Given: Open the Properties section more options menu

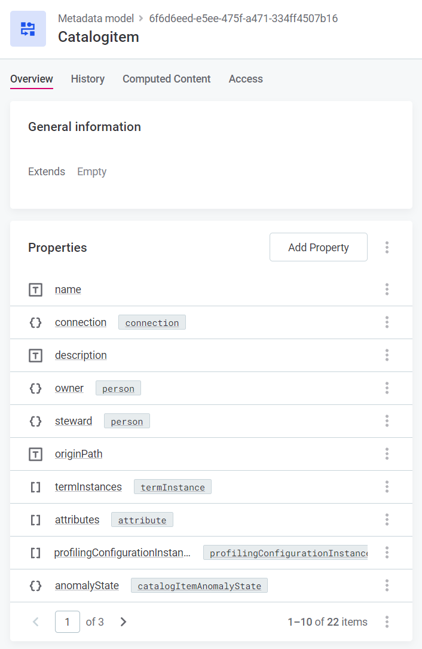Looking at the screenshot, I should click(x=387, y=247).
